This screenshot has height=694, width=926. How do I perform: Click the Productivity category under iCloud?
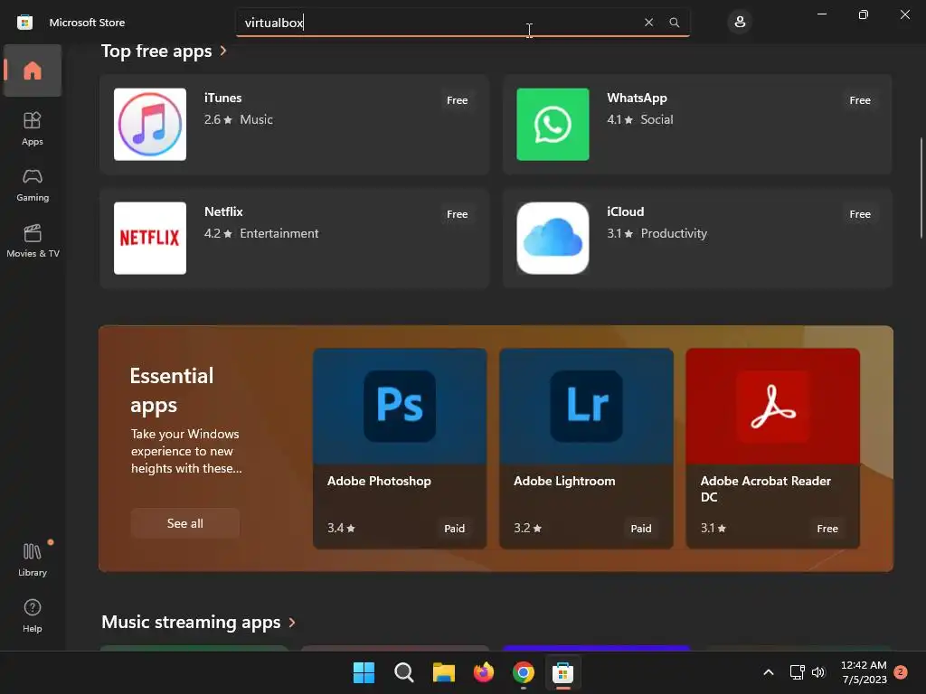click(x=674, y=234)
